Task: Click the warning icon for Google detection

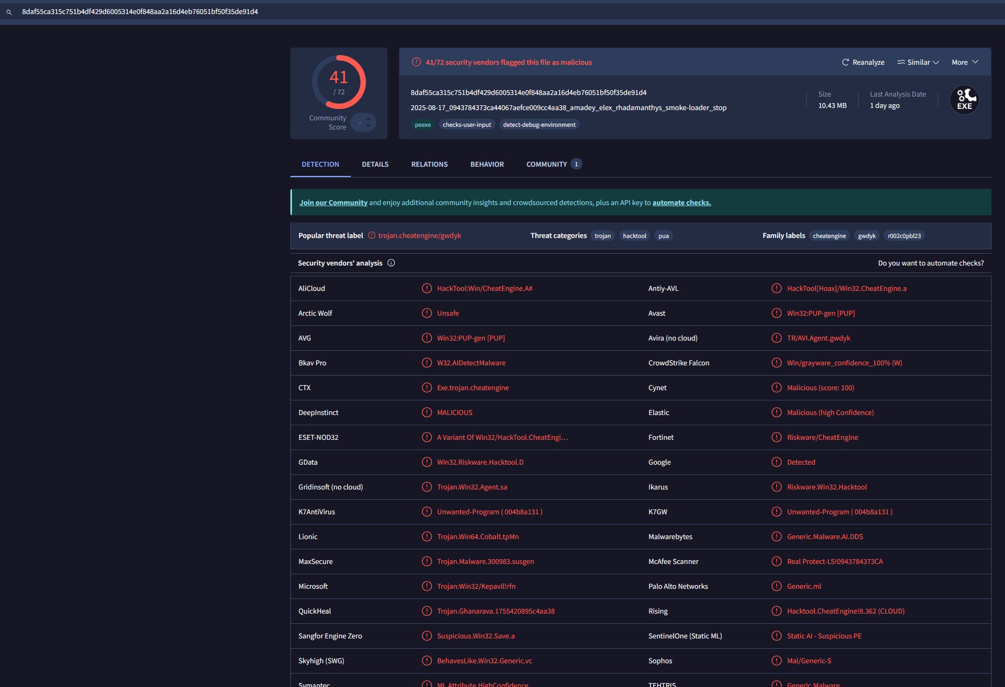Action: [x=776, y=462]
